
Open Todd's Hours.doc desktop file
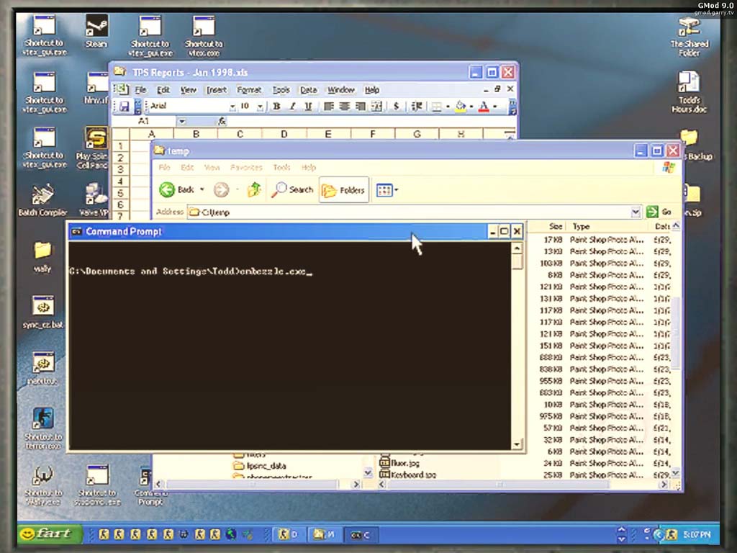click(x=689, y=91)
